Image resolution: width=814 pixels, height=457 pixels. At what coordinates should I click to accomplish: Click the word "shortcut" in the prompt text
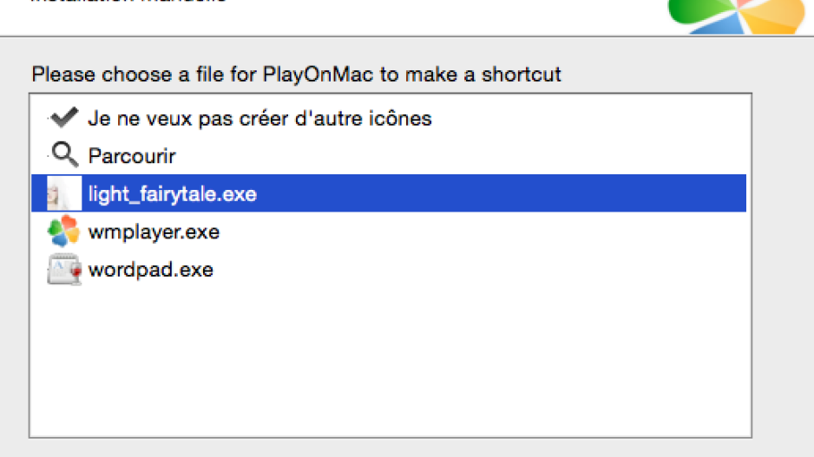click(x=522, y=75)
